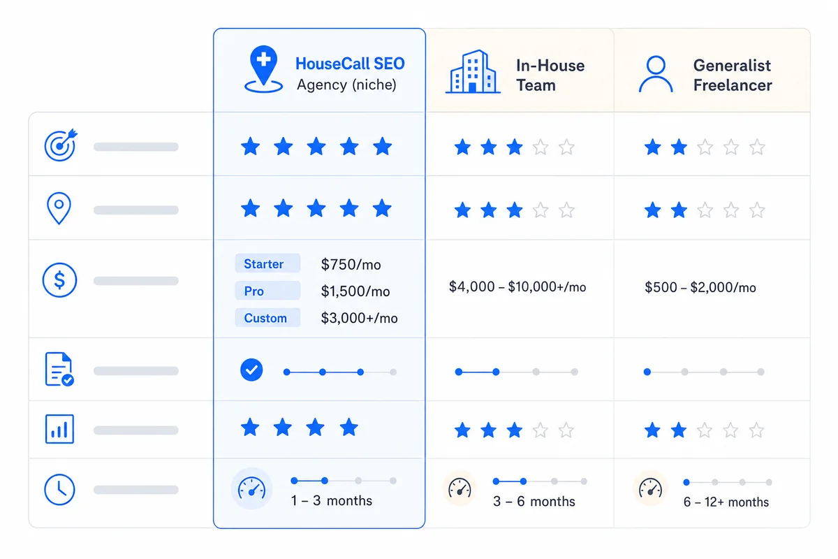The height and width of the screenshot is (559, 838).
Task: Click the Freelancer two-star rating in chart row
Action: point(705,430)
